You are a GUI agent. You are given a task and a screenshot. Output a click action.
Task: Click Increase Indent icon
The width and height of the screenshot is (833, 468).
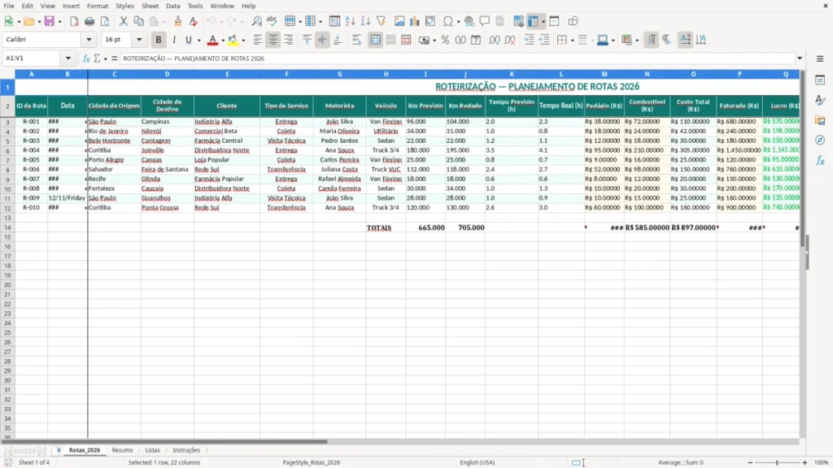click(529, 40)
